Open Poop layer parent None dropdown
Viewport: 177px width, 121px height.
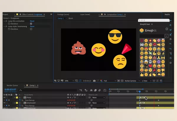(x=99, y=97)
